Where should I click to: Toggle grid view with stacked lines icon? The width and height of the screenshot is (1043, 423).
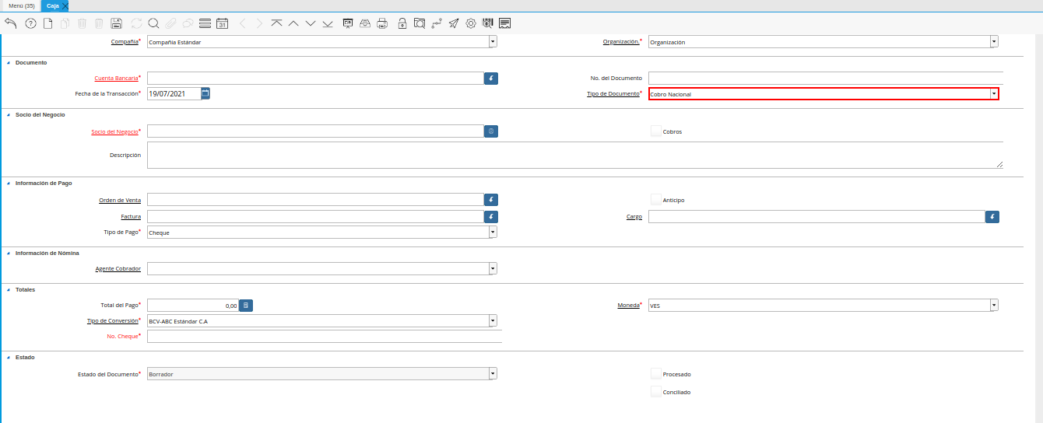point(205,23)
